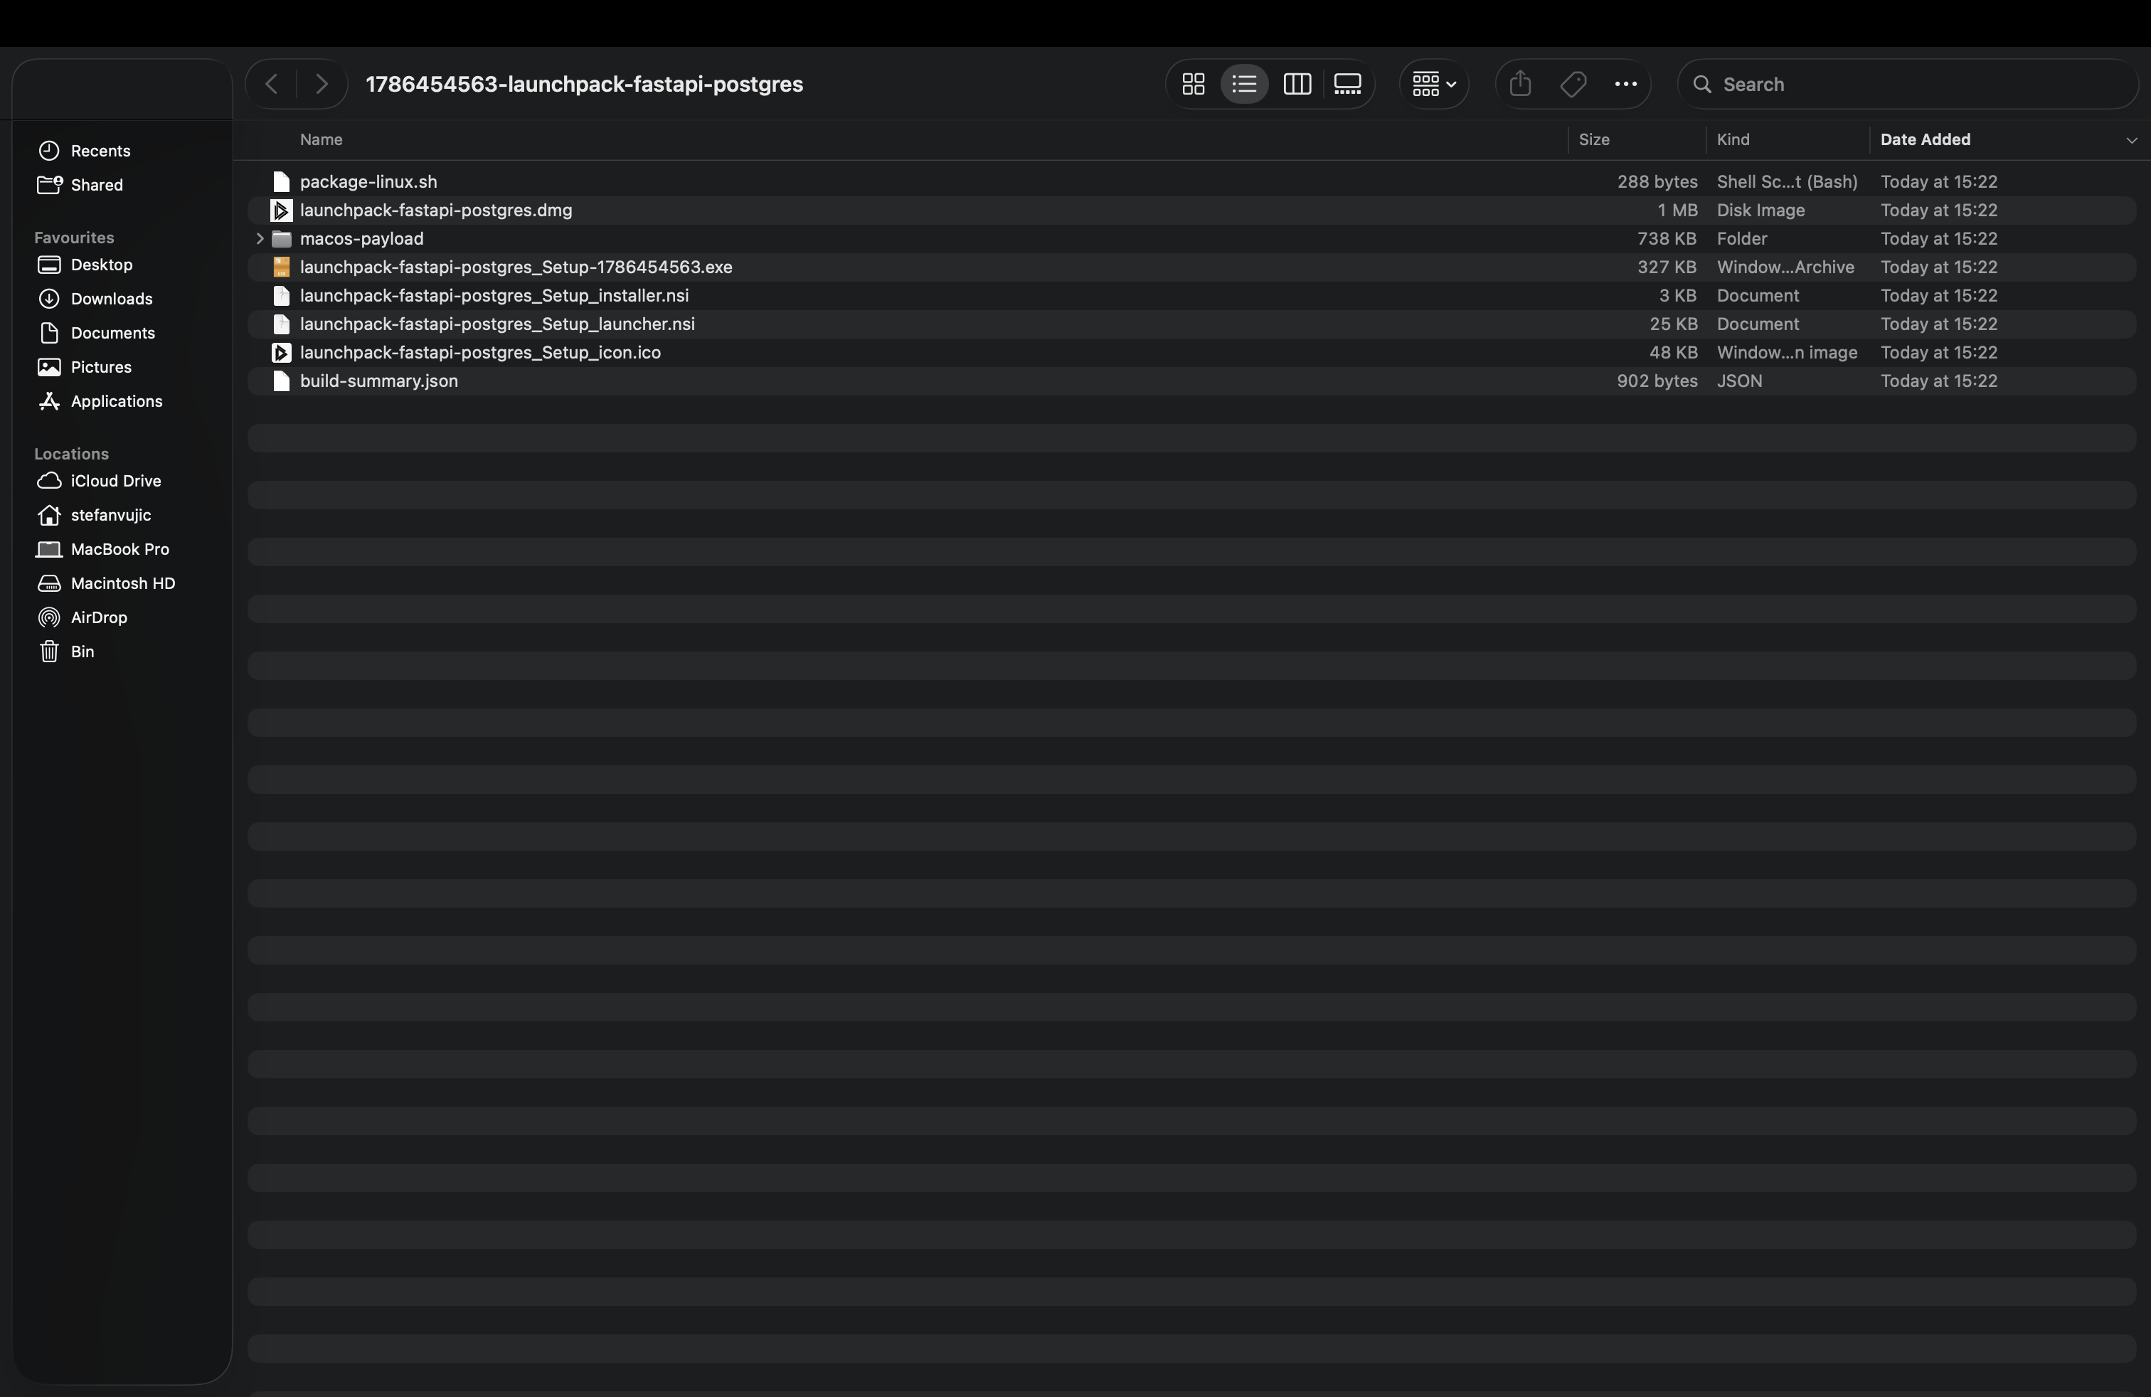Open Desktop in the sidebar
The height and width of the screenshot is (1397, 2151).
86,265
